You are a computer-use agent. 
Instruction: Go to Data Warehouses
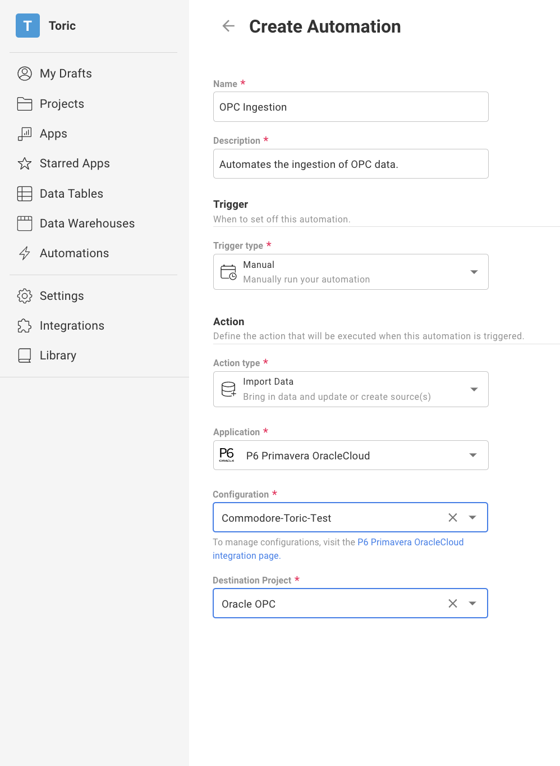pos(87,224)
